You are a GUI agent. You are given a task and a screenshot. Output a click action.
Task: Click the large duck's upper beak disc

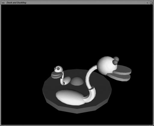click(x=122, y=70)
